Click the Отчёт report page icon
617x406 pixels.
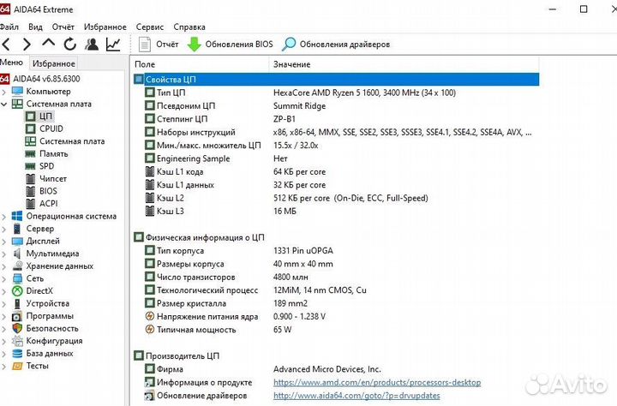(x=145, y=44)
